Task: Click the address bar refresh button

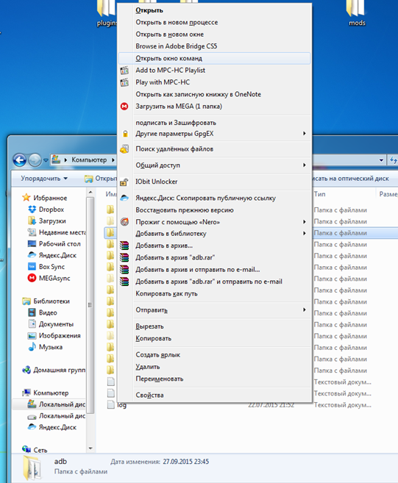Action: click(x=393, y=160)
